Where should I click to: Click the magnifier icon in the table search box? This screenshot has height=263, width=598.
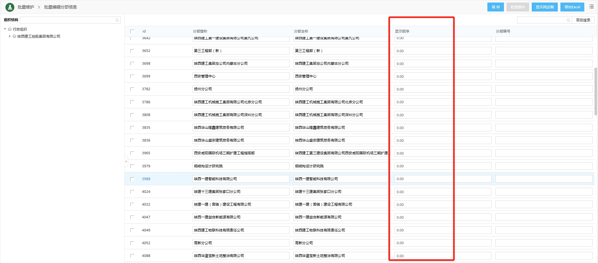[x=568, y=20]
